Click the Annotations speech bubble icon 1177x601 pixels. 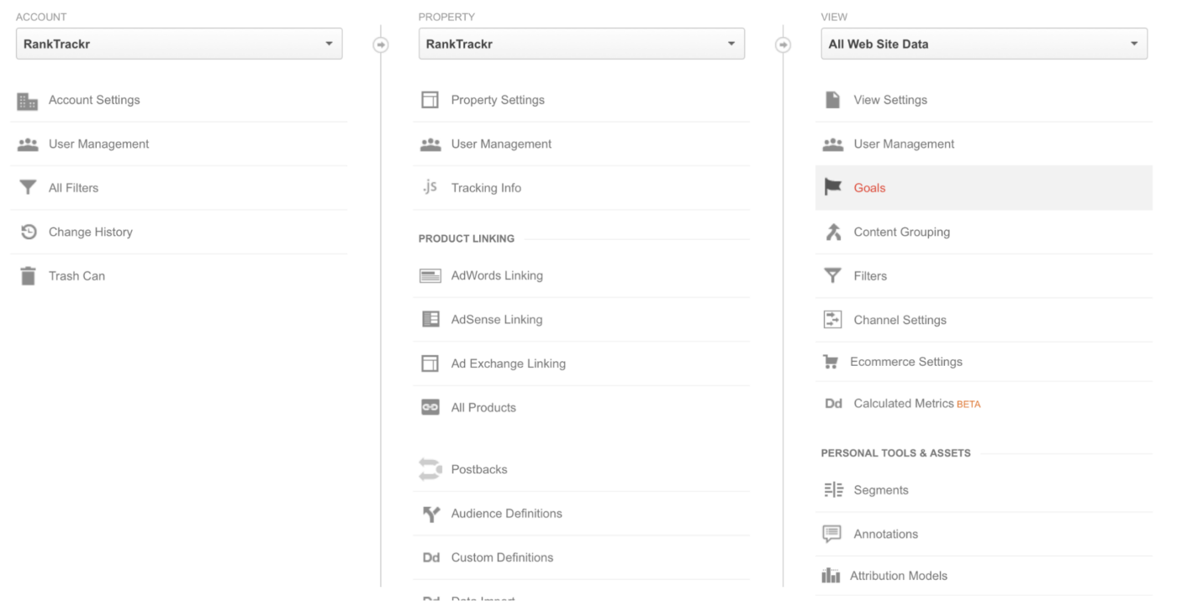tap(832, 534)
